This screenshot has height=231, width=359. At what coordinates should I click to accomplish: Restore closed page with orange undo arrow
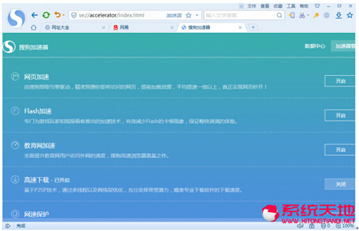coord(57,15)
